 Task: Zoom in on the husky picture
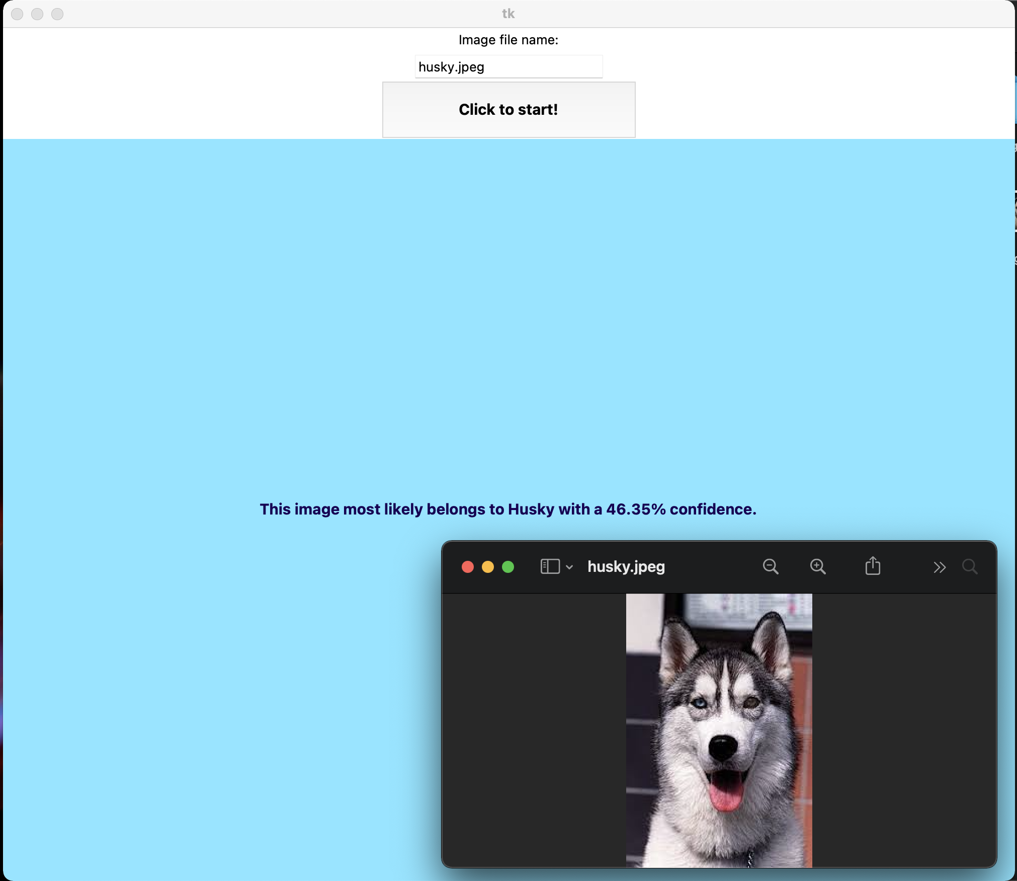(818, 567)
